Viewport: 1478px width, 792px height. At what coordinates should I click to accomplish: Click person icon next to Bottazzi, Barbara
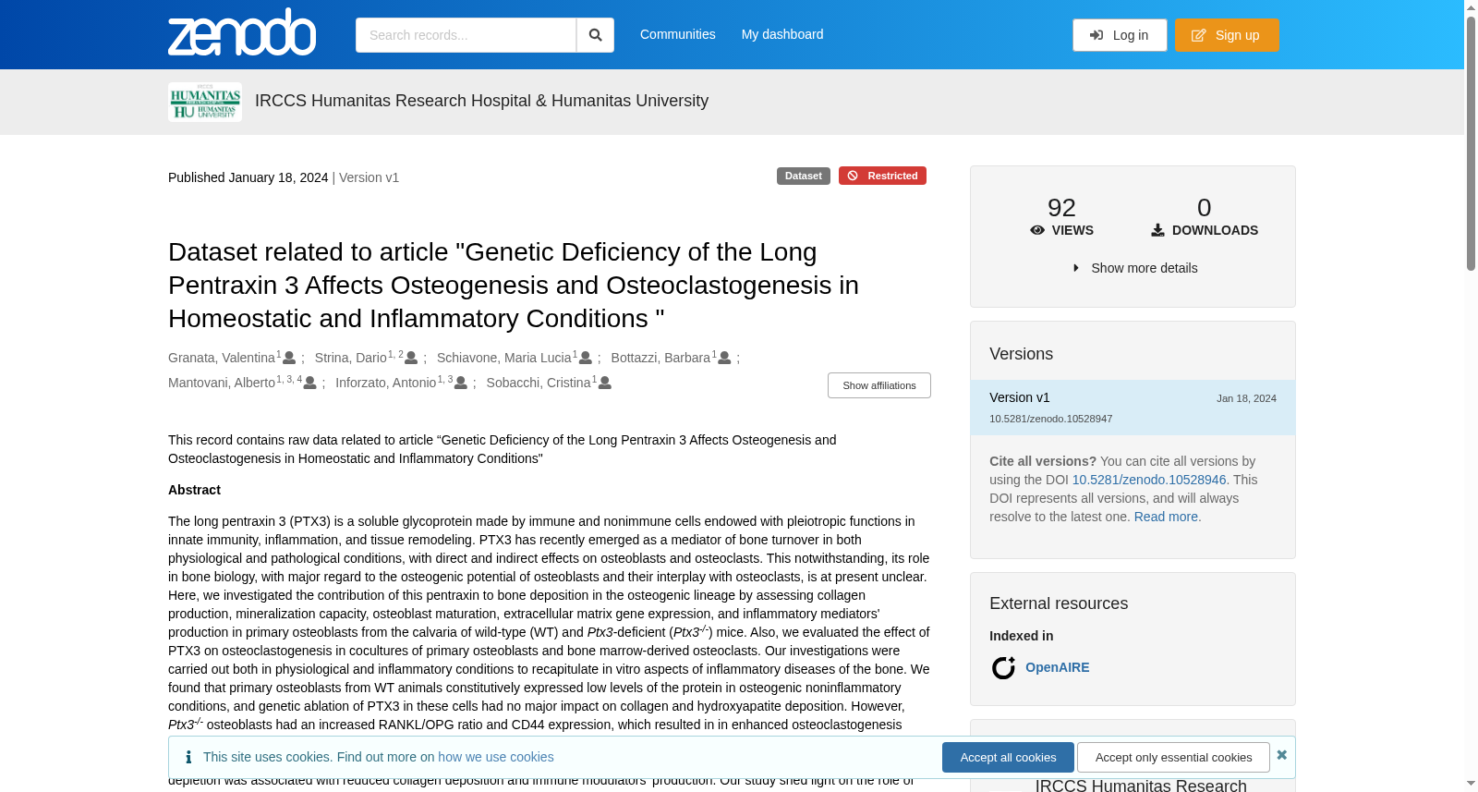coord(725,358)
